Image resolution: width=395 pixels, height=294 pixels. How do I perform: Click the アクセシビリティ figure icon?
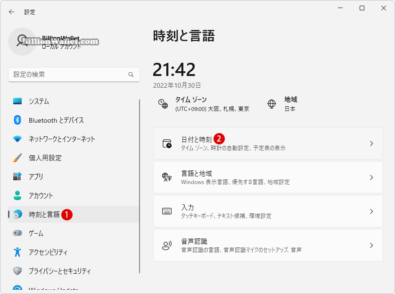(17, 252)
